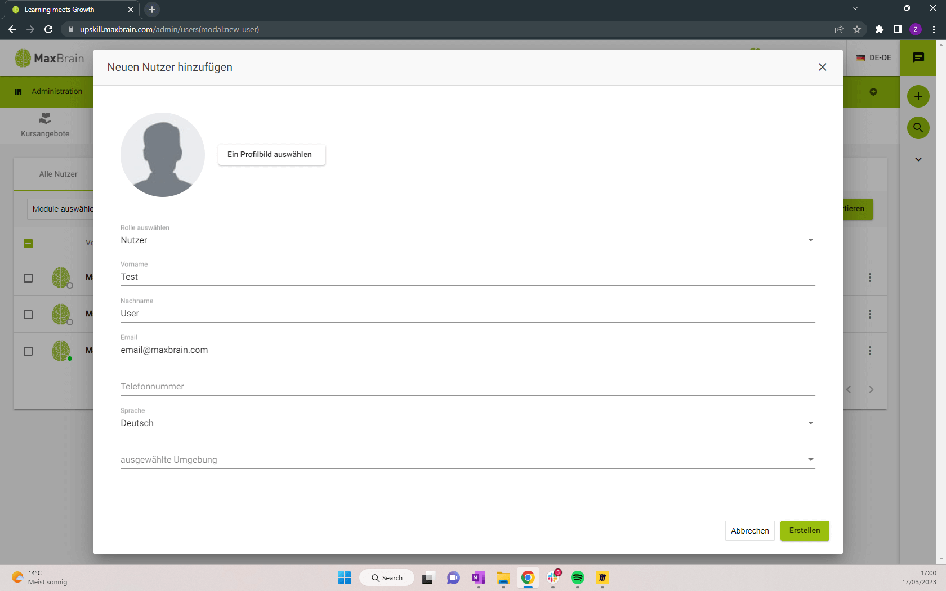Open Chrome three-dot menu
Image resolution: width=946 pixels, height=591 pixels.
pos(934,29)
